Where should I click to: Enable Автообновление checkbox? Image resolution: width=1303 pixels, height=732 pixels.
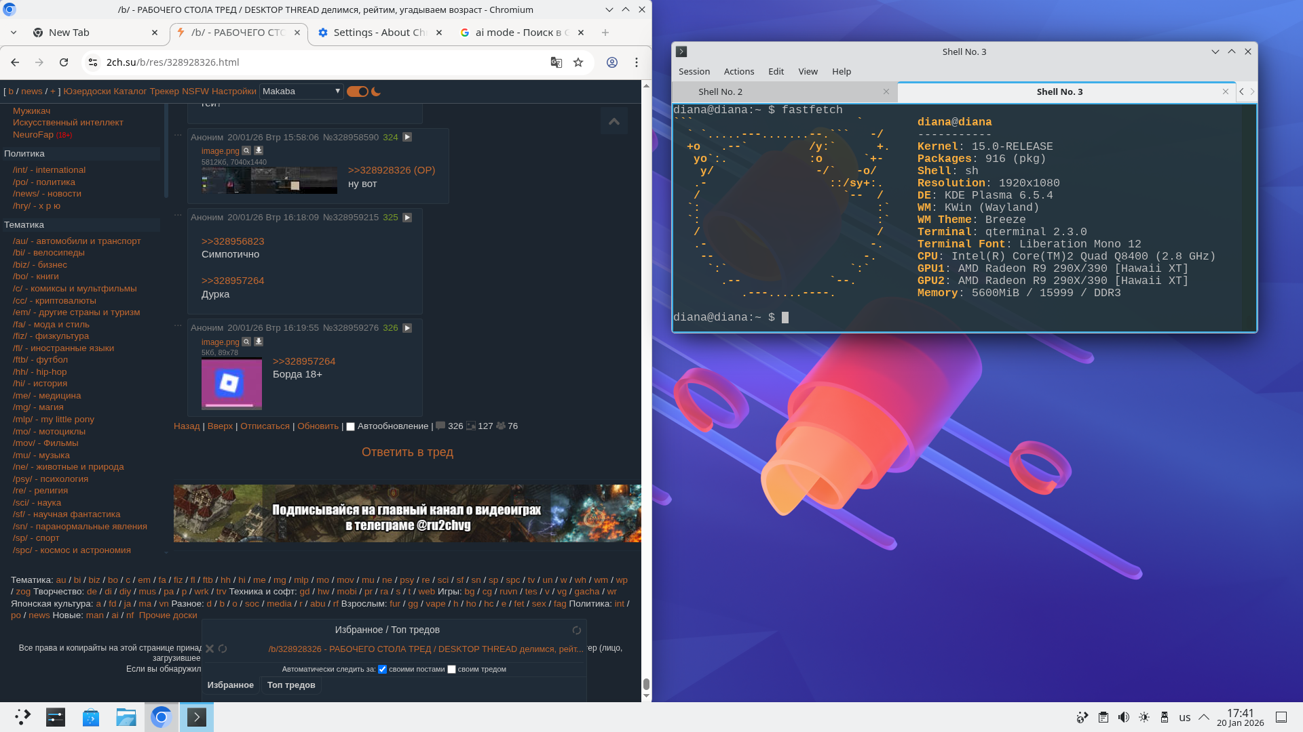[x=351, y=427]
